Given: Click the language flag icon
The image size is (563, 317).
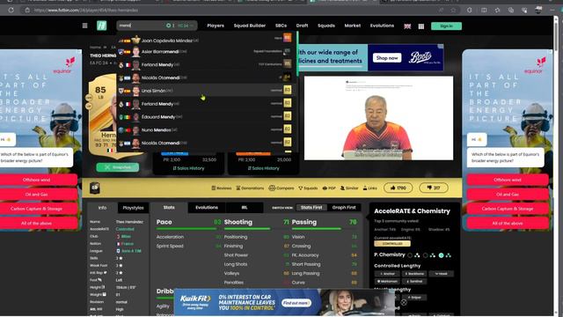Looking at the screenshot, I should 407,26.
